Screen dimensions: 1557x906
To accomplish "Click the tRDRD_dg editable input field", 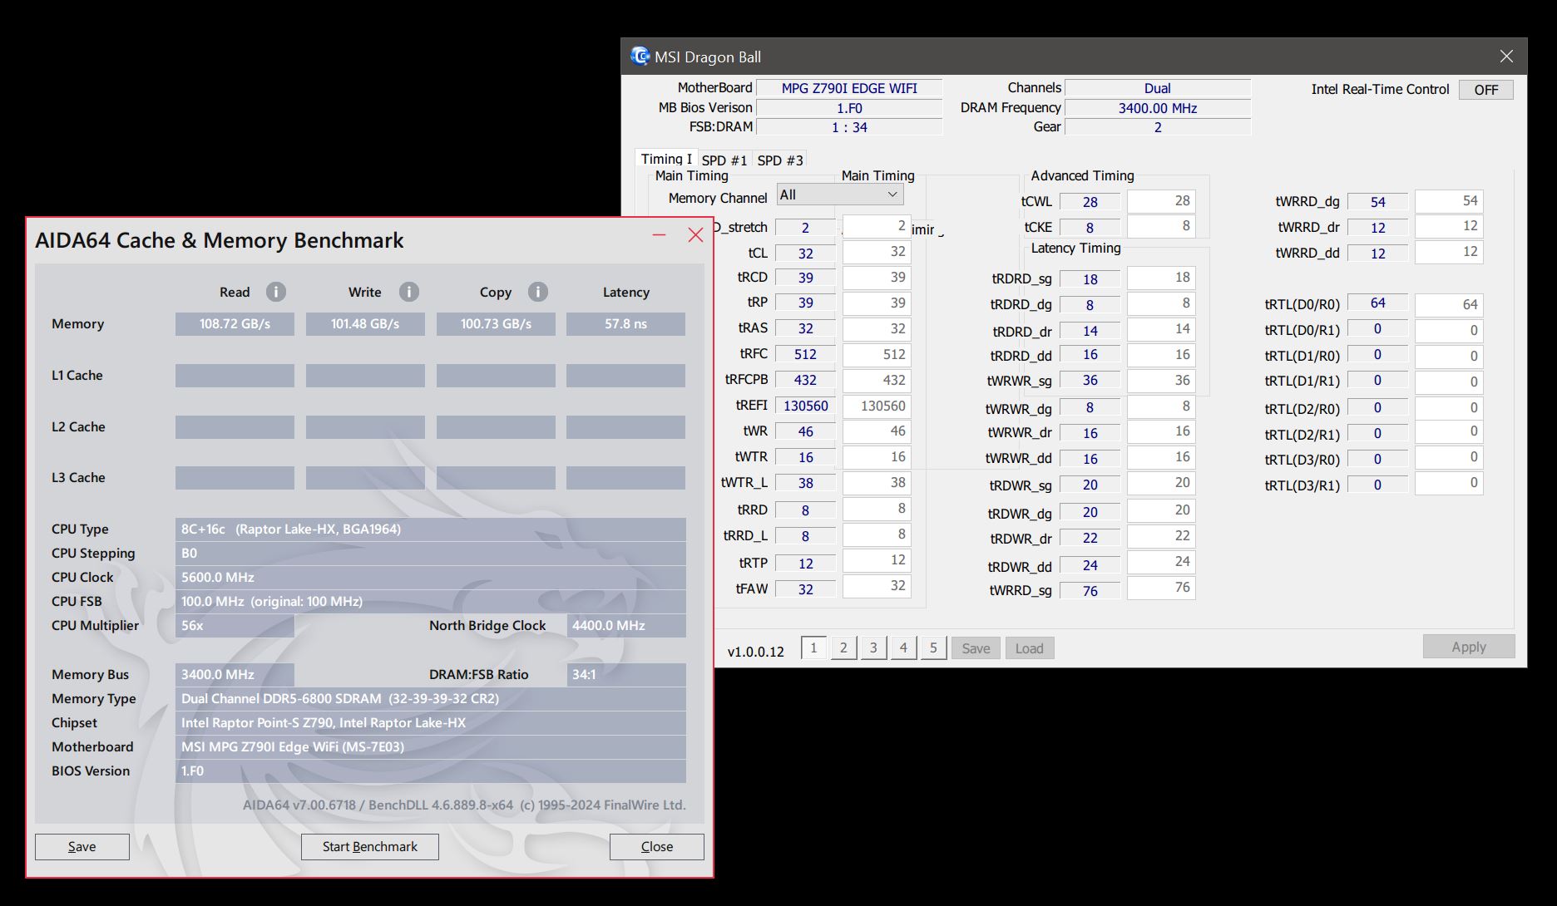I will [x=1161, y=303].
